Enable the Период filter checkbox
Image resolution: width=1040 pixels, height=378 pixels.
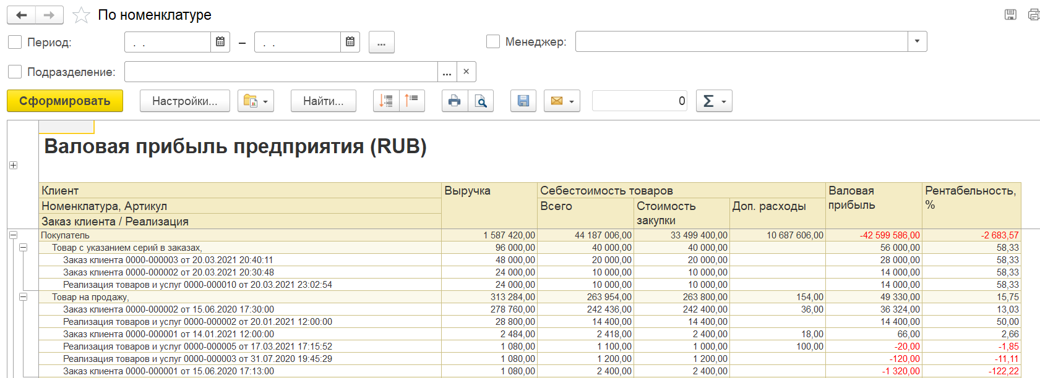pos(15,42)
